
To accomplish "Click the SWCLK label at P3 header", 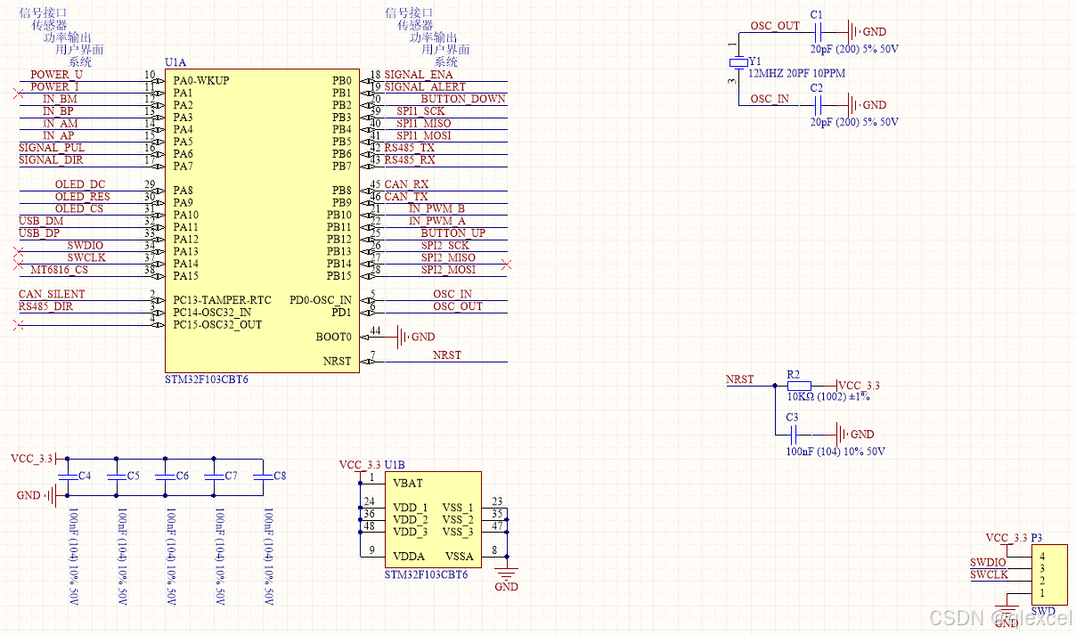I will tap(989, 575).
